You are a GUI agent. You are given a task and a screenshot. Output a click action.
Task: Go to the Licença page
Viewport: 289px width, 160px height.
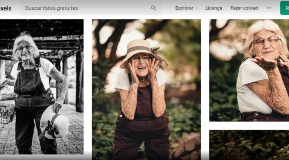click(214, 8)
